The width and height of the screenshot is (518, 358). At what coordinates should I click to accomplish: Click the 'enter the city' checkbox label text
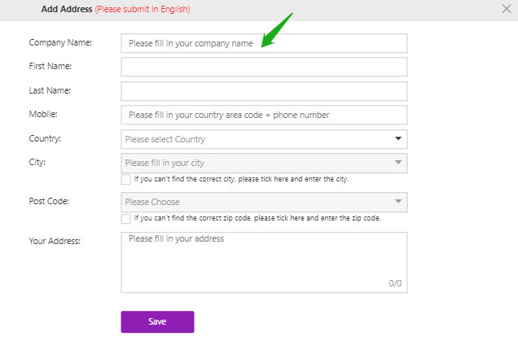click(241, 179)
